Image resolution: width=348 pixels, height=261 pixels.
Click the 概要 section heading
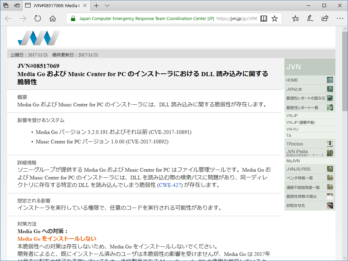[22, 97]
